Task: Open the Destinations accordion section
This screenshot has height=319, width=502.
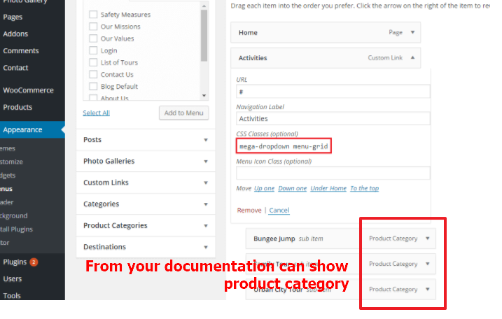Action: [146, 247]
